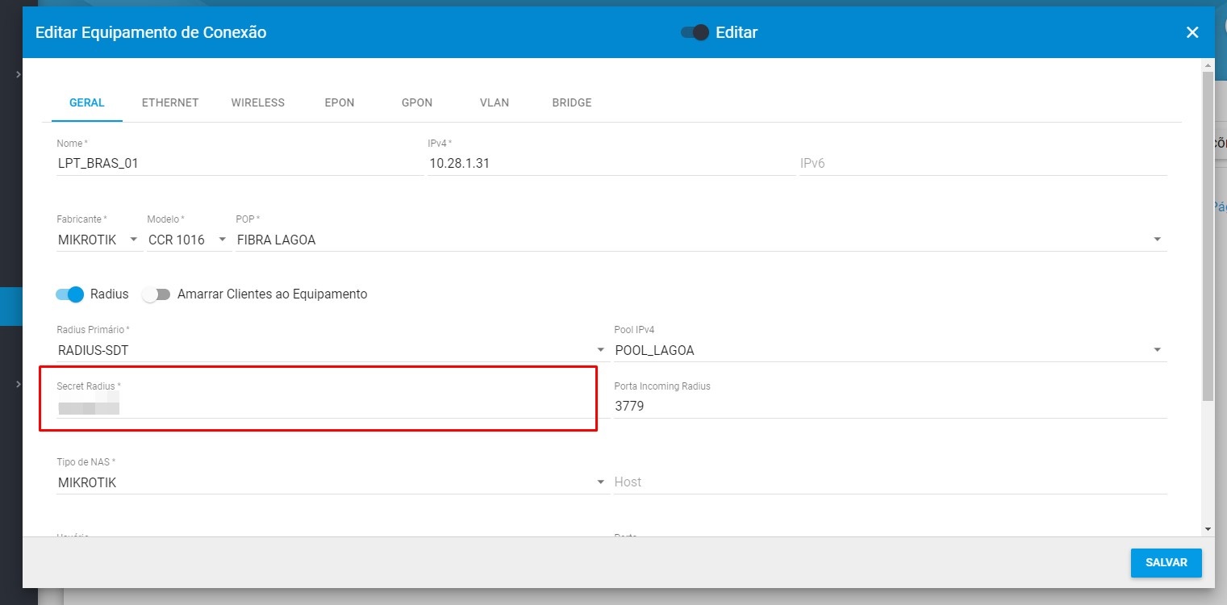Image resolution: width=1227 pixels, height=605 pixels.
Task: Open the VLAN tab
Action: point(495,103)
